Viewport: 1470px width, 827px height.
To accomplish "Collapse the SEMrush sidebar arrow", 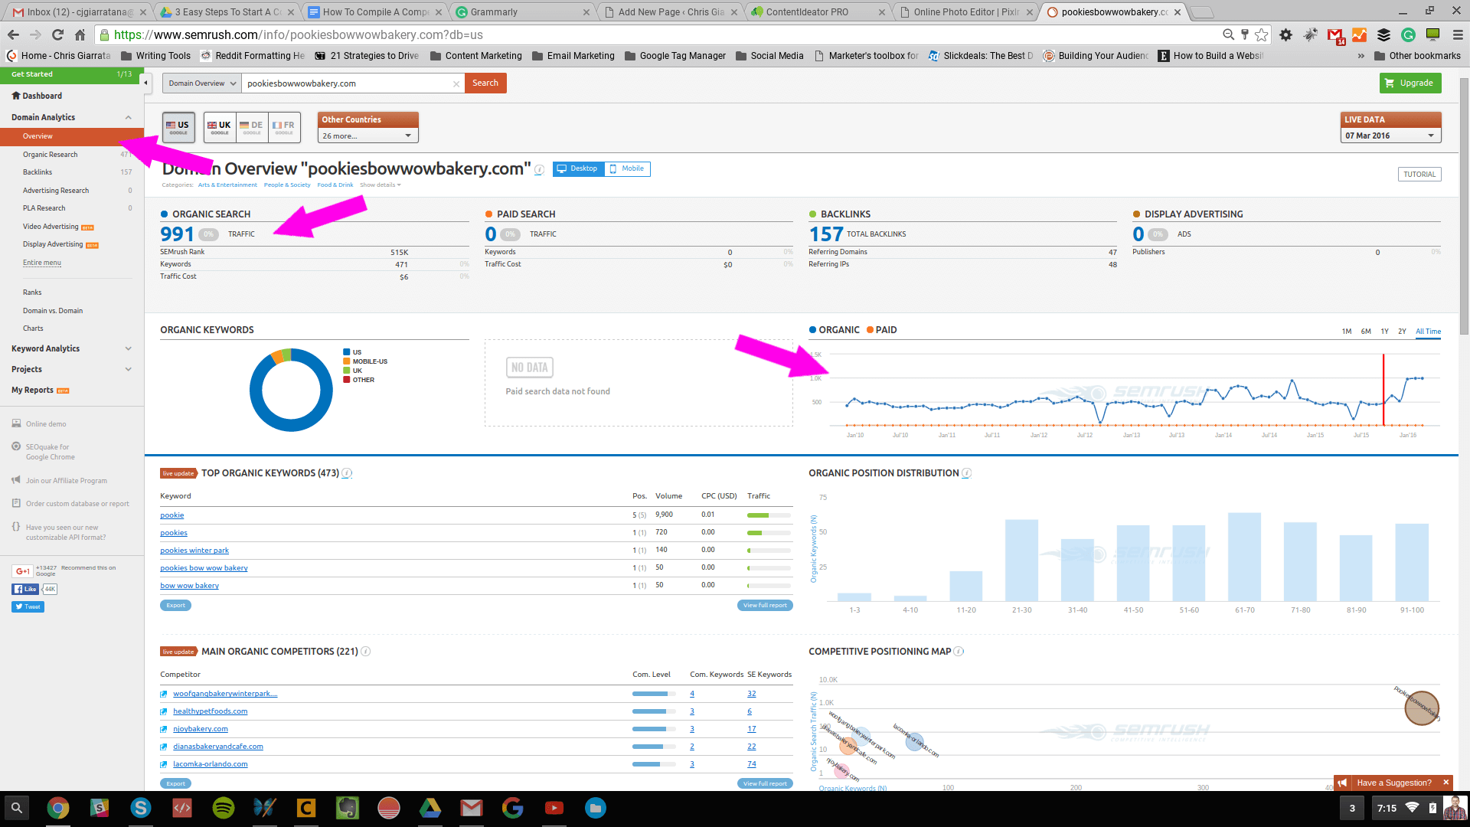I will pos(145,83).
